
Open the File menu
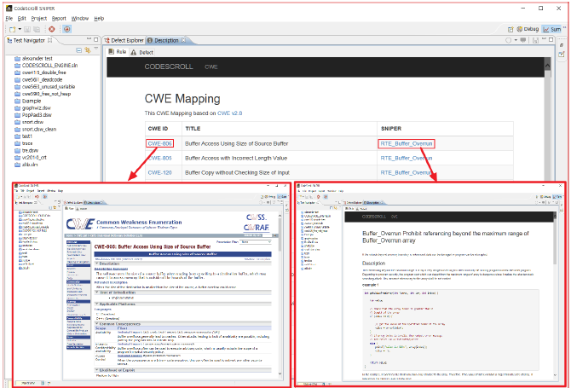point(9,18)
